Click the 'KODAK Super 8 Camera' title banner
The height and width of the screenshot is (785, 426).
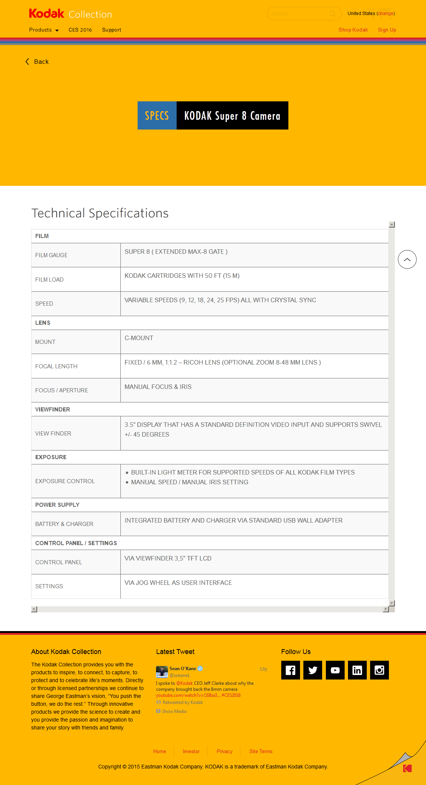[232, 116]
